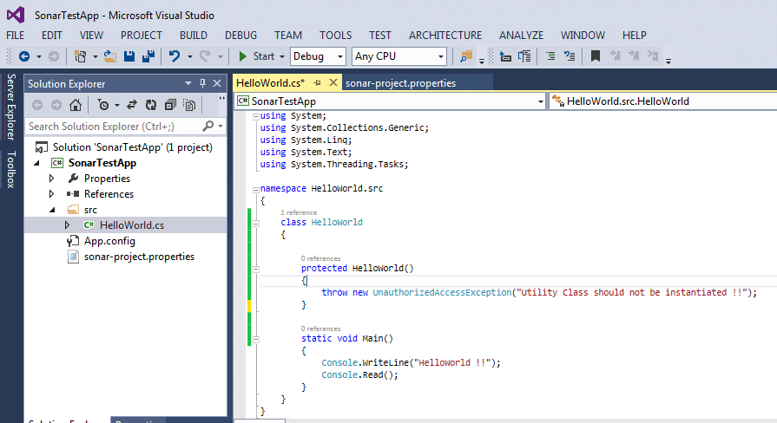This screenshot has height=423, width=777.
Task: Click the Open File folder icon
Action: tap(110, 56)
